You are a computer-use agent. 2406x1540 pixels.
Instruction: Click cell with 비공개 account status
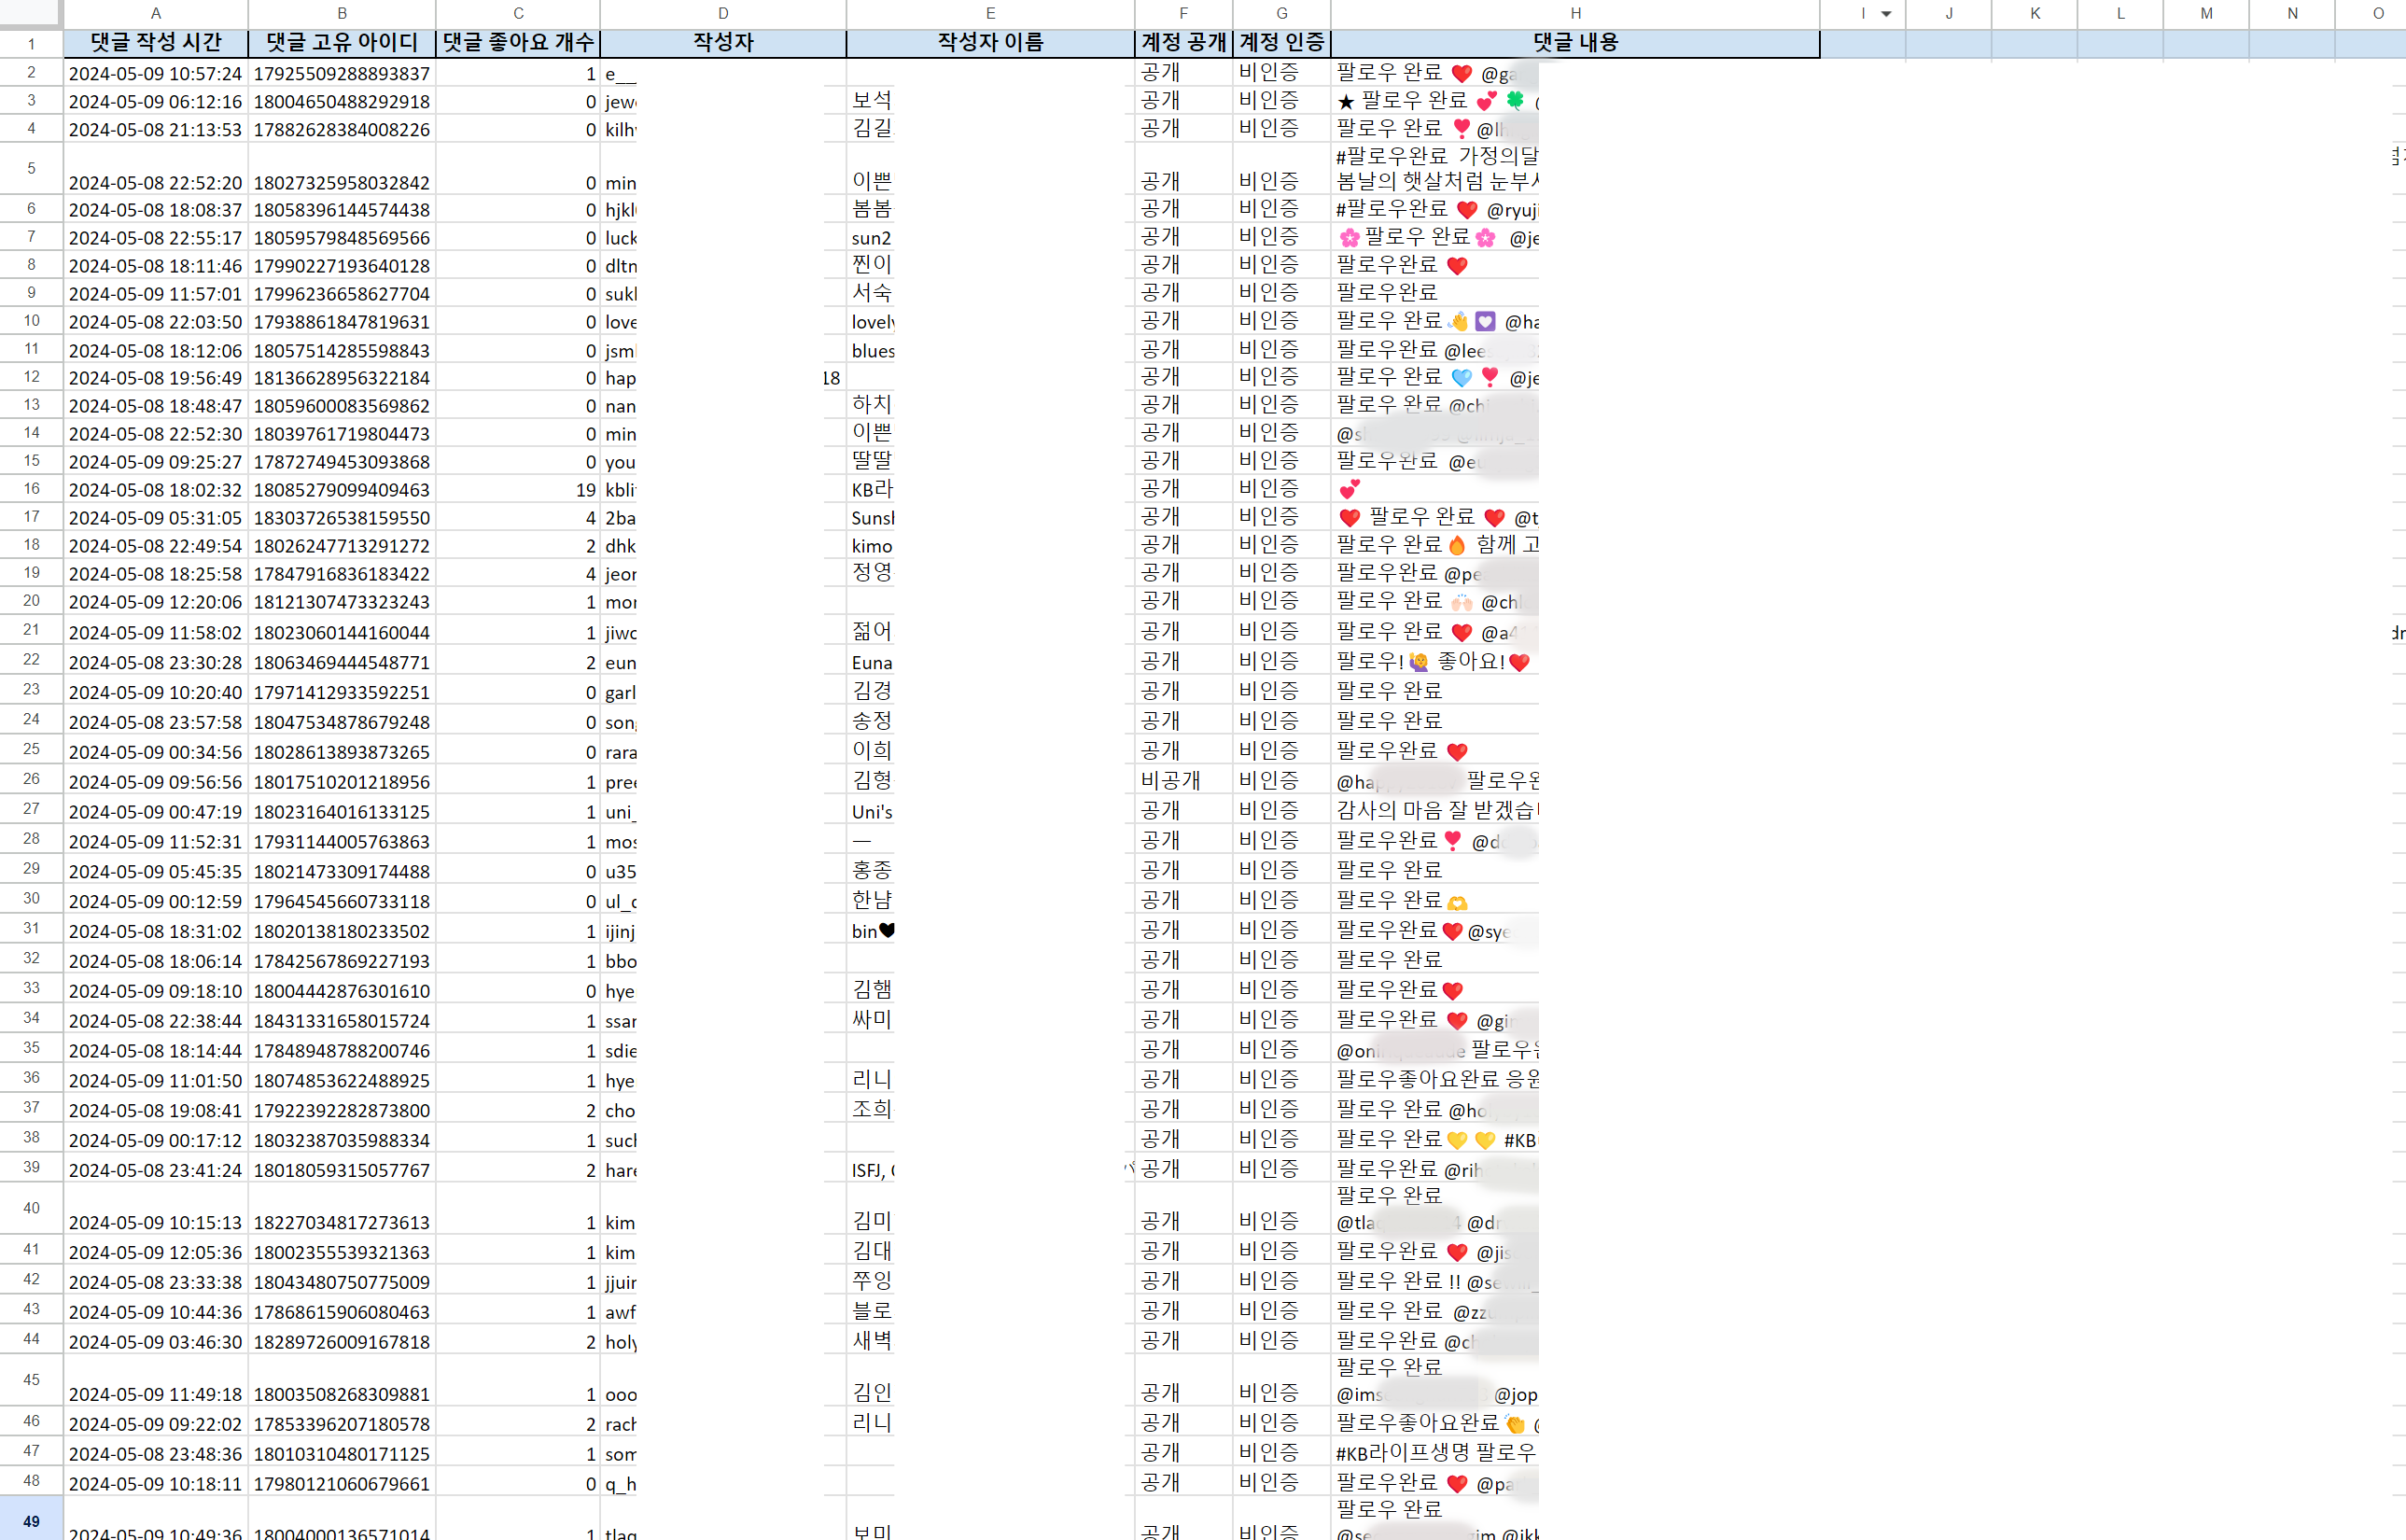[x=1182, y=781]
